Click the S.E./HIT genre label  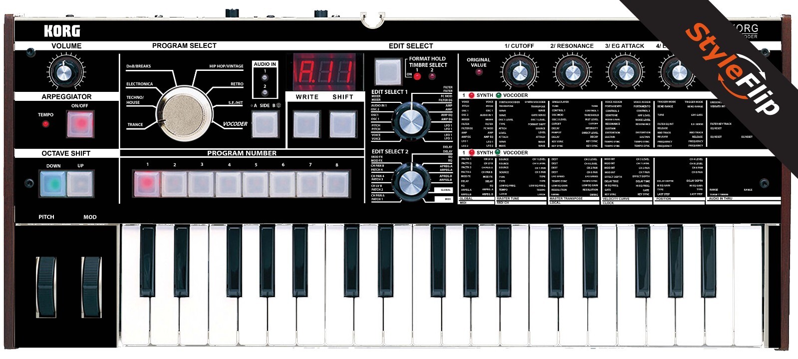point(236,103)
